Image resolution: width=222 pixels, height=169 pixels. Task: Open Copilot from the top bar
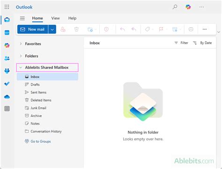pos(188,7)
